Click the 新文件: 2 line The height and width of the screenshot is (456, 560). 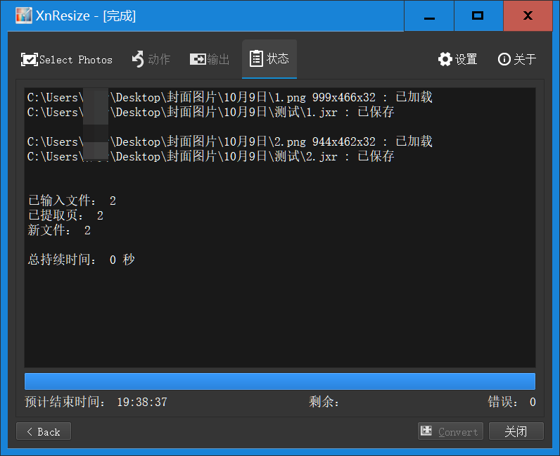pos(59,230)
